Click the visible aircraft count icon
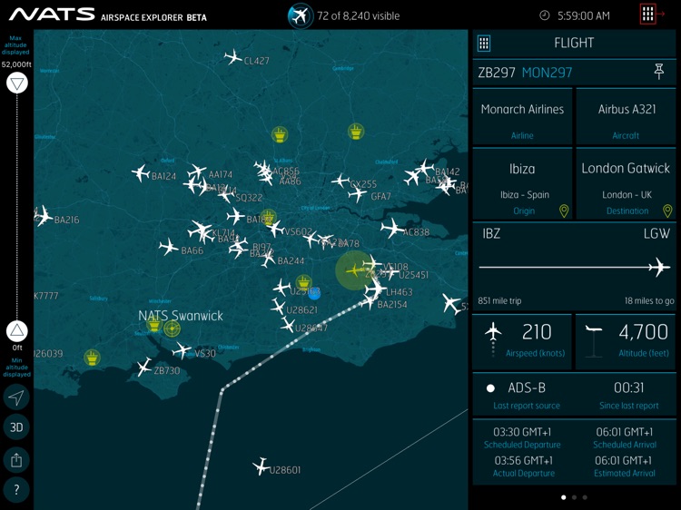This screenshot has height=510, width=681. pyautogui.click(x=301, y=16)
